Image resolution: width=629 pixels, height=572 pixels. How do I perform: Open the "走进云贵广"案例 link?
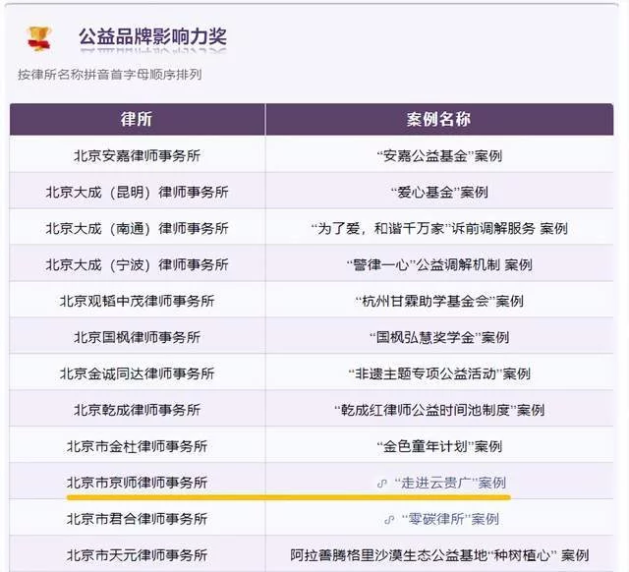click(x=450, y=483)
